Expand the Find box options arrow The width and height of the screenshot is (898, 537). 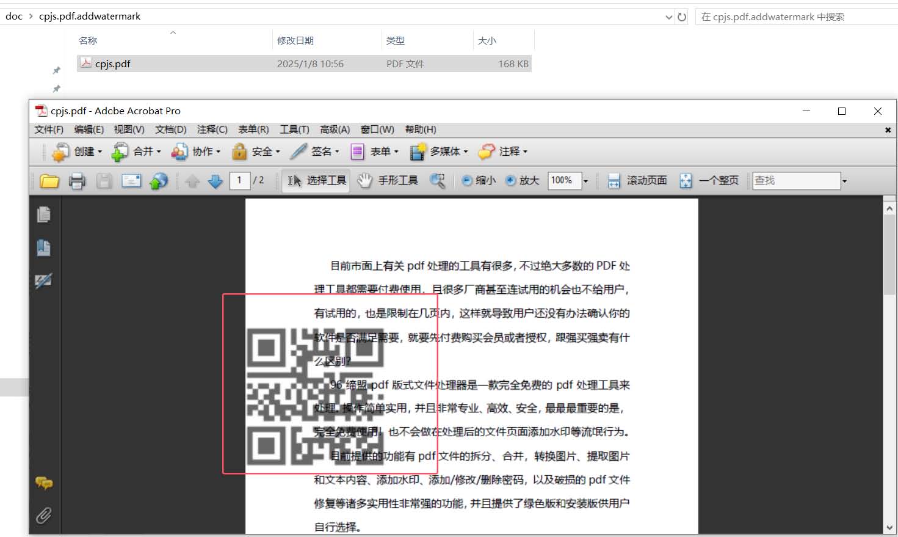pyautogui.click(x=844, y=181)
